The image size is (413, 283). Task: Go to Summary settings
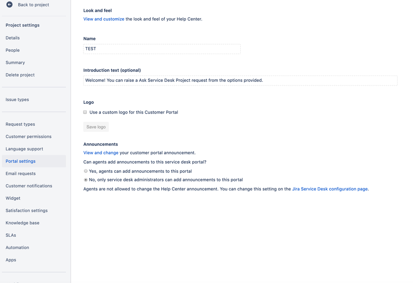coord(15,62)
